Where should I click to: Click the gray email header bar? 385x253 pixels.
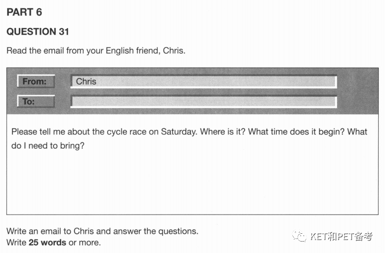(x=192, y=91)
